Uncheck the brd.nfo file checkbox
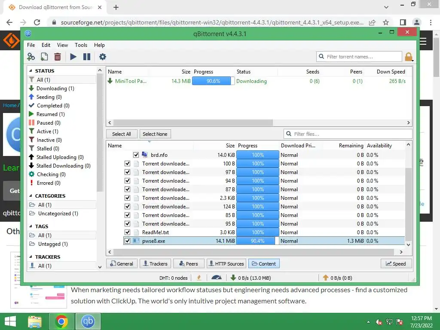Image resolution: width=440 pixels, height=330 pixels. (136, 155)
